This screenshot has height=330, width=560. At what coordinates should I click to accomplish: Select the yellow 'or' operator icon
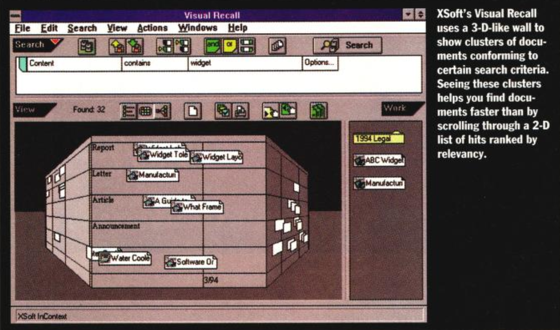229,46
